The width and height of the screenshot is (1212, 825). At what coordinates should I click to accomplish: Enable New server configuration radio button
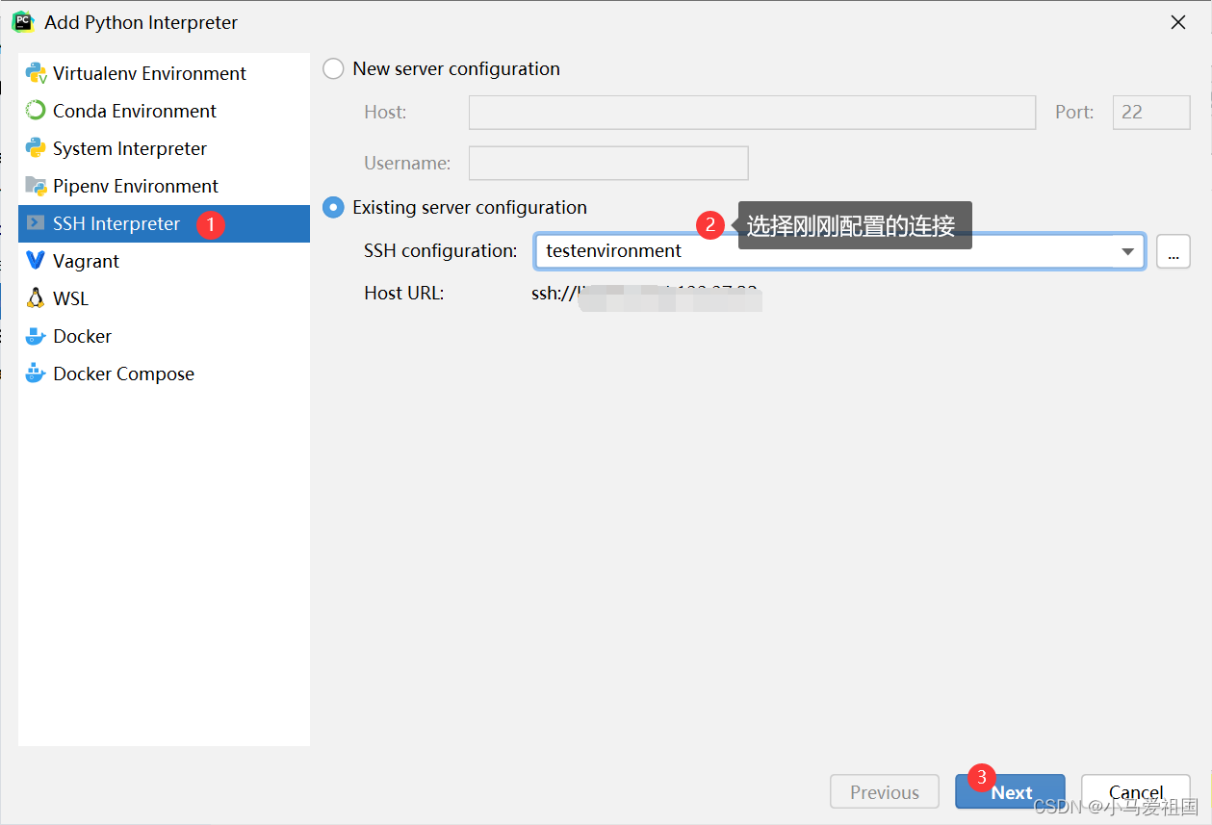pyautogui.click(x=333, y=69)
